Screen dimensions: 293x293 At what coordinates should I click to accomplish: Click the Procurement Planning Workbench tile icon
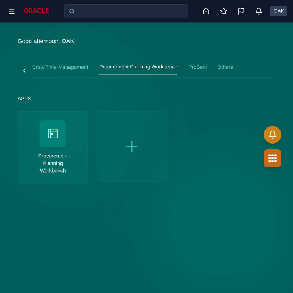point(53,134)
